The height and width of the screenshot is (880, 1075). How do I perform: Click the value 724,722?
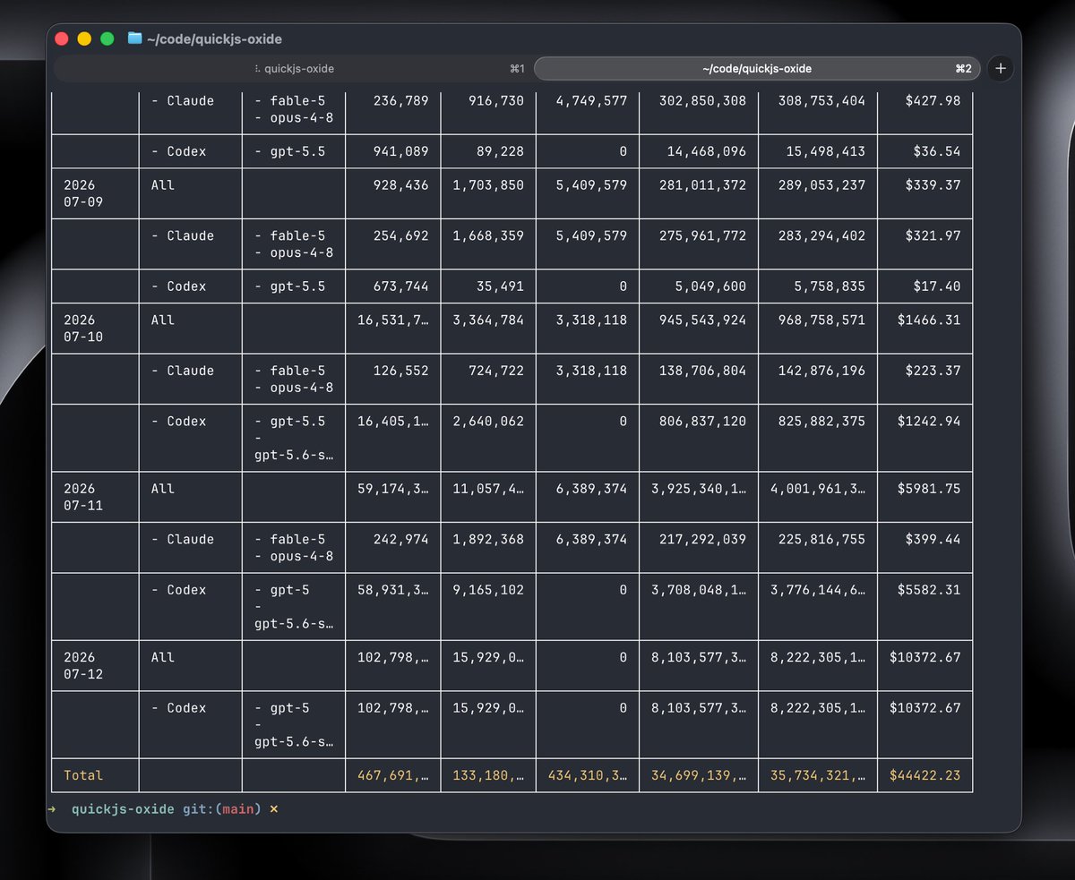(496, 371)
